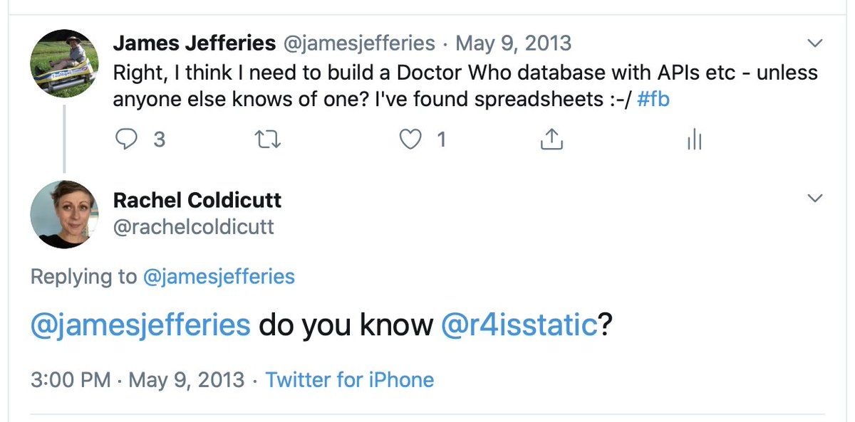The image size is (855, 422).
Task: Open Rachel Coldicutt's profile photo
Action: (63, 214)
